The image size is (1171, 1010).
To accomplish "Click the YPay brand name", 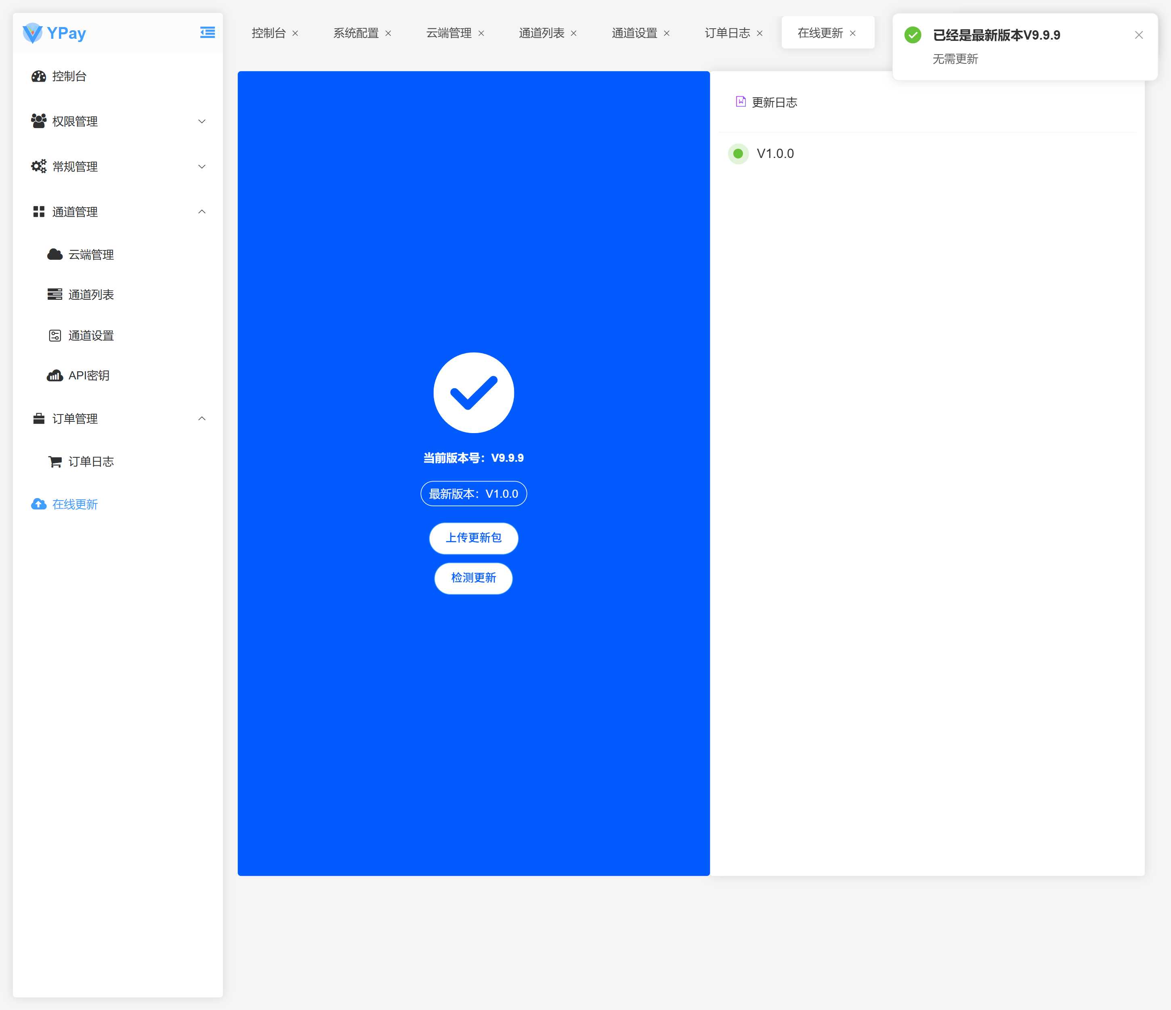I will (66, 34).
